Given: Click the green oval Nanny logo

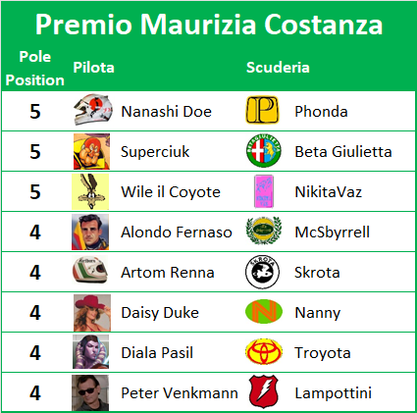Looking at the screenshot, I should click(x=264, y=312).
